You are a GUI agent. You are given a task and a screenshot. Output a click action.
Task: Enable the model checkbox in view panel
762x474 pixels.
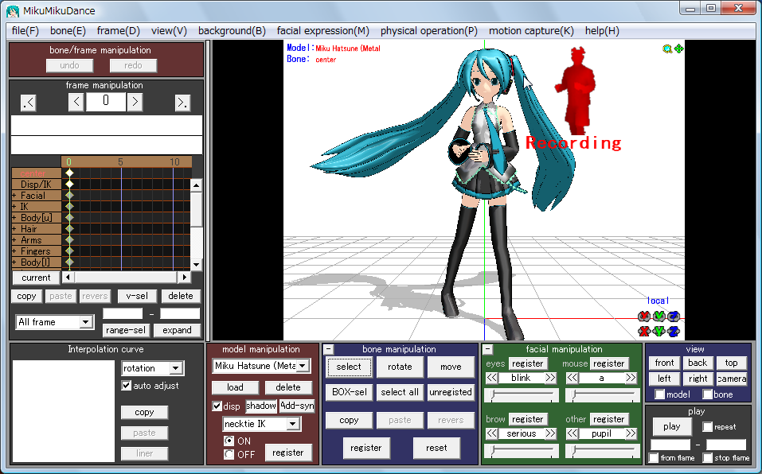point(659,394)
